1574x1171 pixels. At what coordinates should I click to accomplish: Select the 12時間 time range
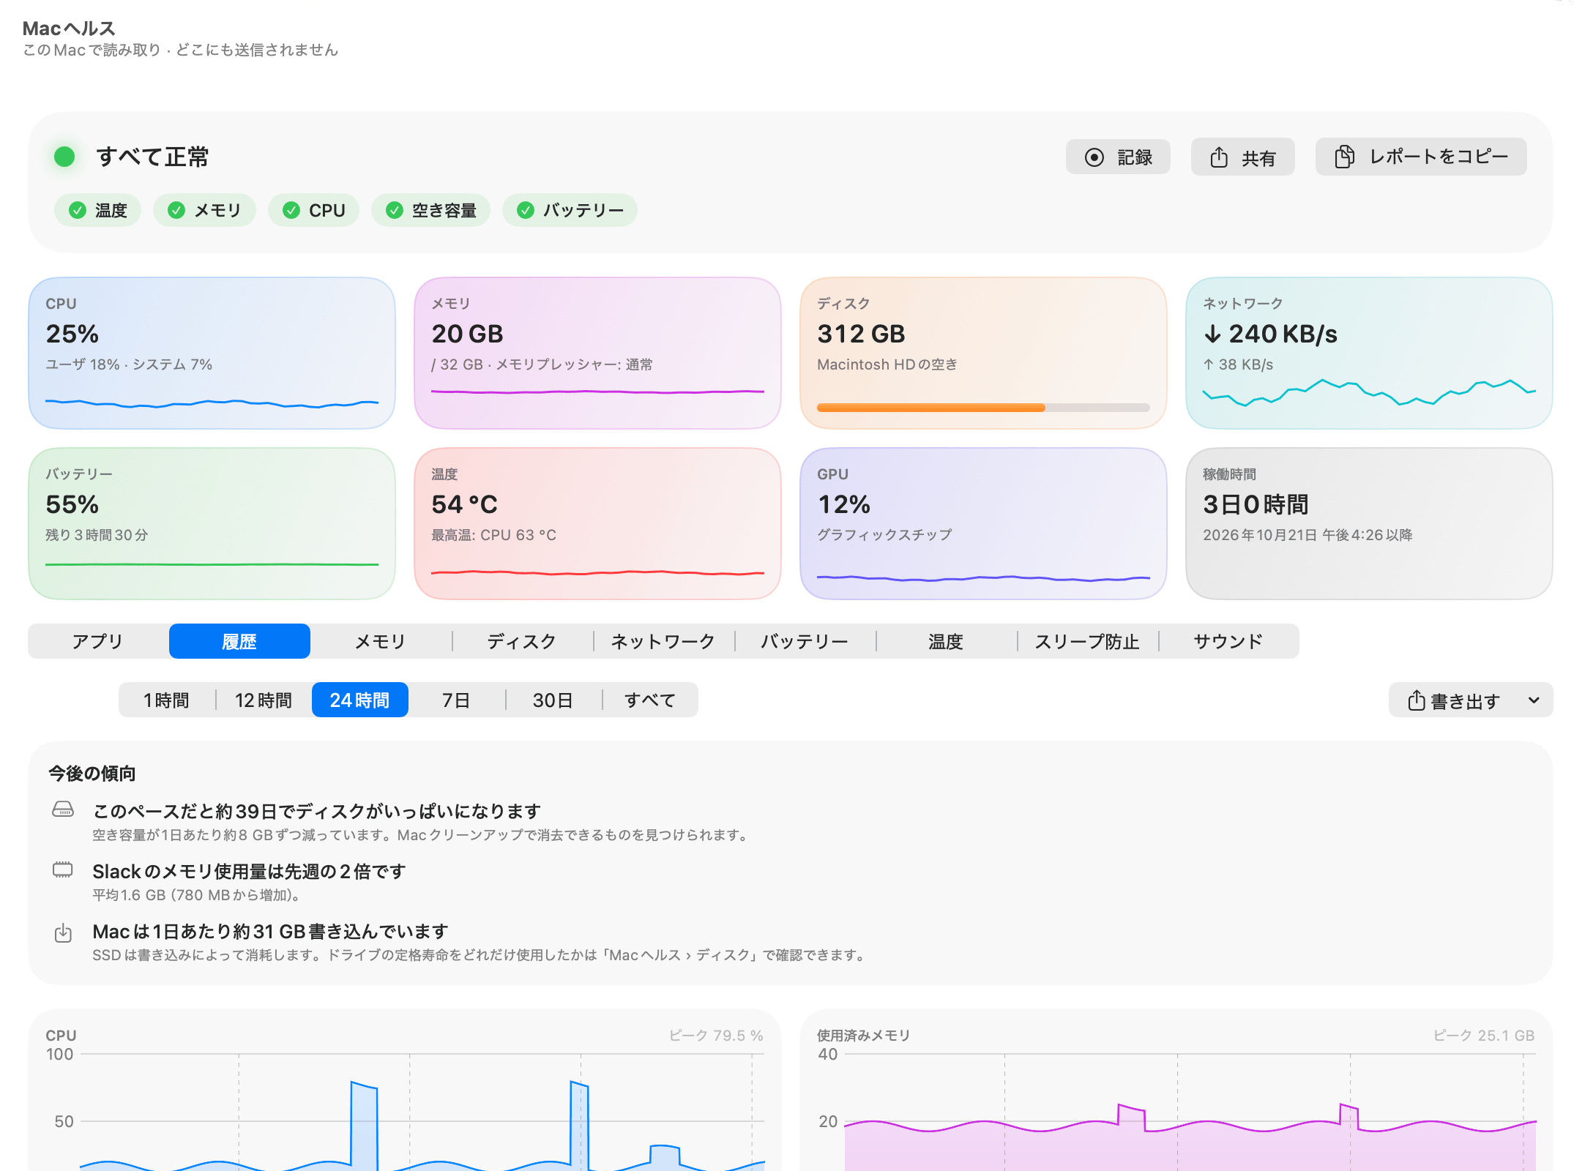click(x=264, y=700)
